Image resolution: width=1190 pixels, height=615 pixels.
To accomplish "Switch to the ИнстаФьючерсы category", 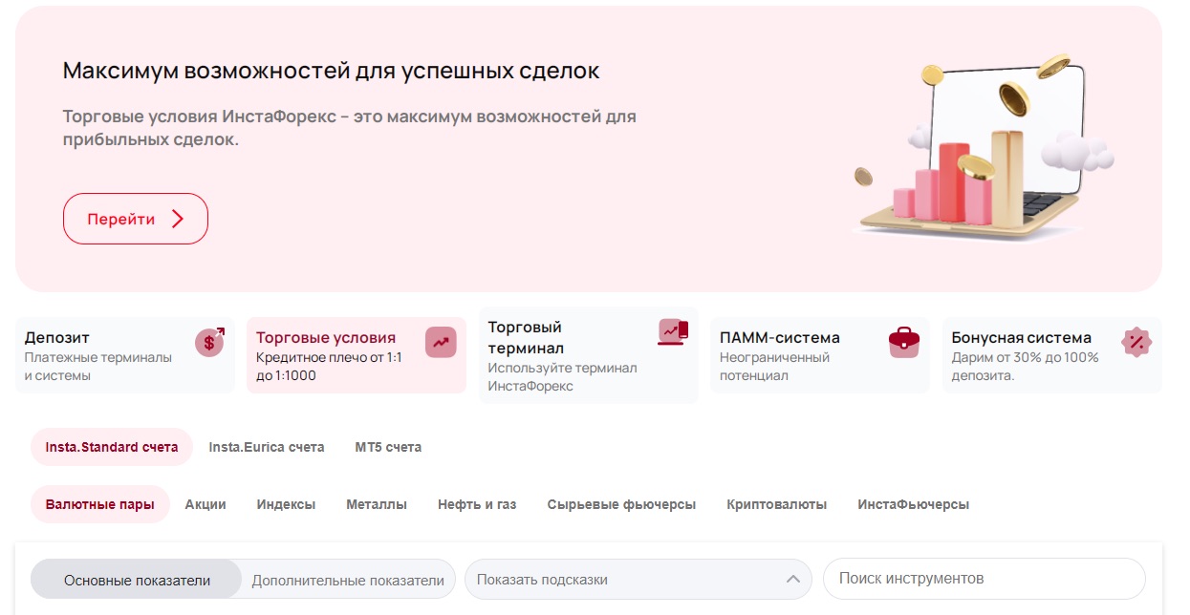I will (x=914, y=504).
